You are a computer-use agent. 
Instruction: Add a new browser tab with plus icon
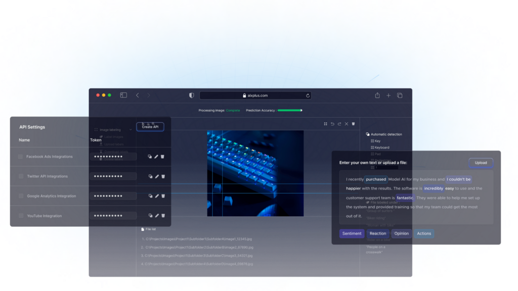coord(388,95)
